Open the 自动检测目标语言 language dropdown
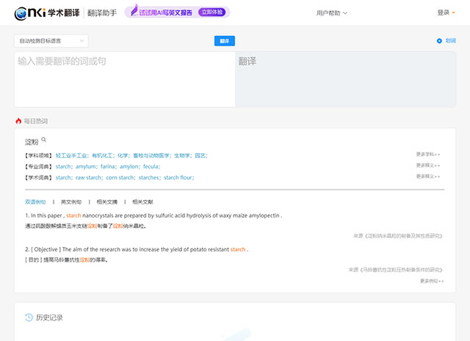This screenshot has height=341, width=470. [x=51, y=41]
